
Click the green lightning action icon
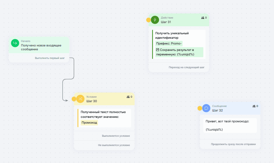tap(155, 20)
